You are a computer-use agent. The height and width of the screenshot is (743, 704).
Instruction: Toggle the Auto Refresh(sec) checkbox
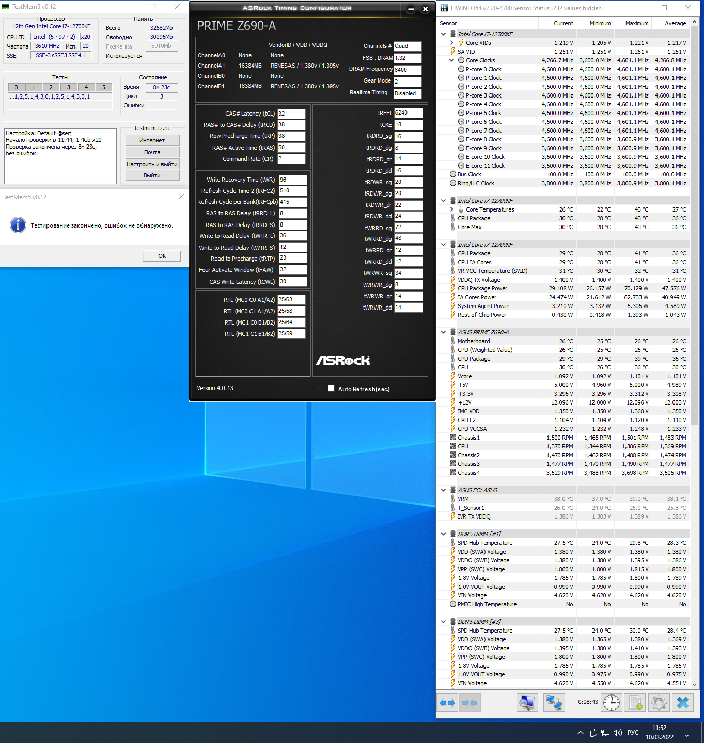pos(332,389)
